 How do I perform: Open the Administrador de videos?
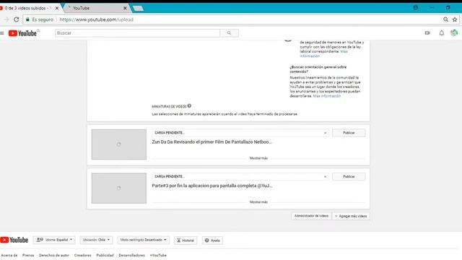(311, 216)
